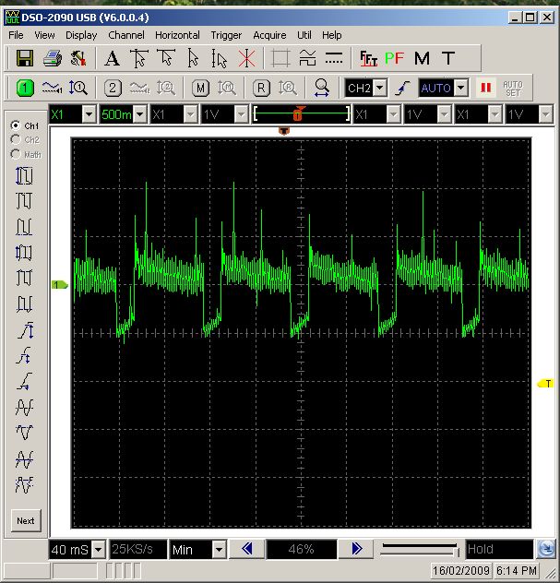The width and height of the screenshot is (560, 583).
Task: Click the red pause/stop acquisition button
Action: click(485, 88)
